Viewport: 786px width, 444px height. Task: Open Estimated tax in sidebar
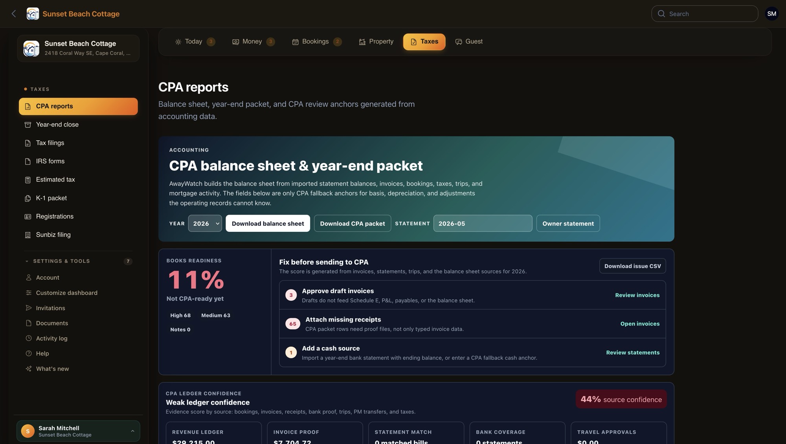coord(78,180)
